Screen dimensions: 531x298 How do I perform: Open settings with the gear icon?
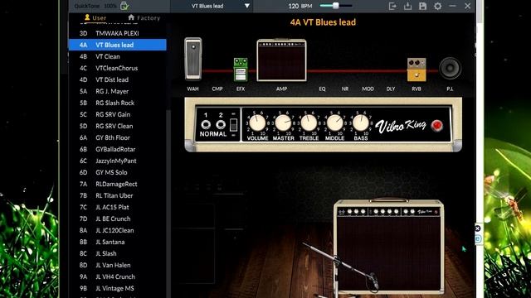(x=437, y=6)
